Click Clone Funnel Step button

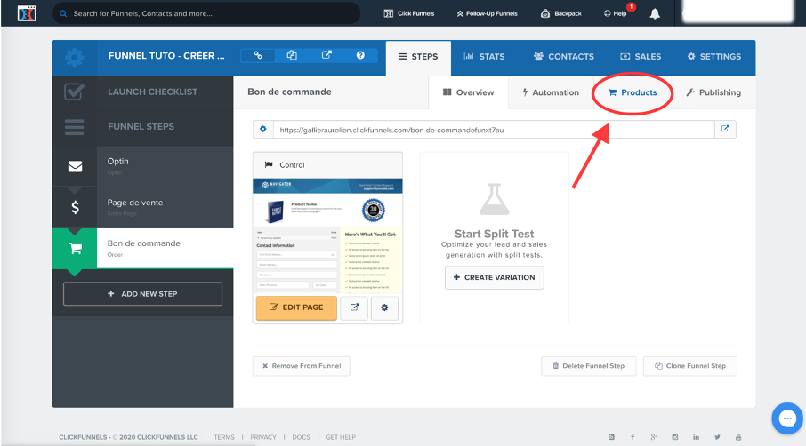coord(689,366)
